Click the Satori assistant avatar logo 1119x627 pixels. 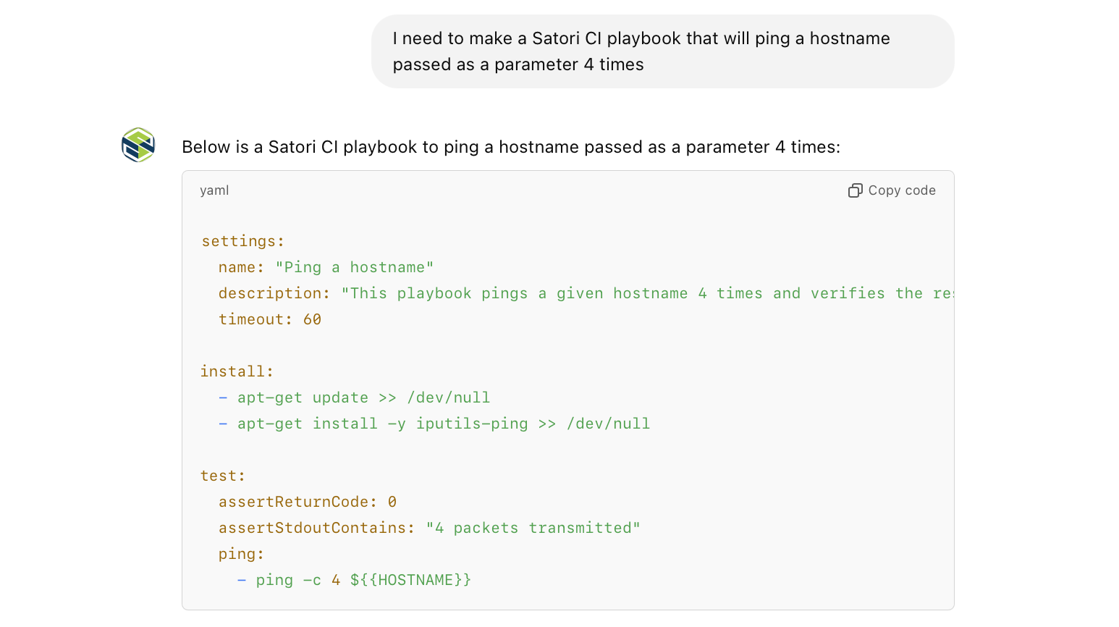coord(138,145)
